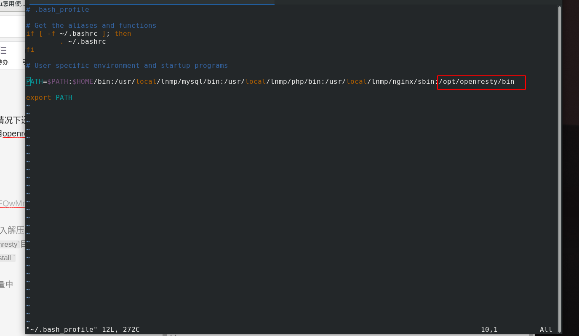Click the 'stall `' code snippet in background document

click(8, 258)
